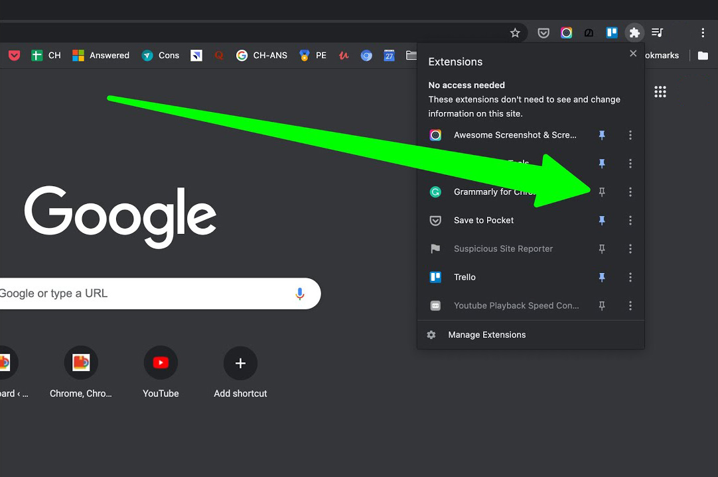Click the Suspicious Site Reporter flag icon
This screenshot has width=718, height=477.
click(x=435, y=248)
